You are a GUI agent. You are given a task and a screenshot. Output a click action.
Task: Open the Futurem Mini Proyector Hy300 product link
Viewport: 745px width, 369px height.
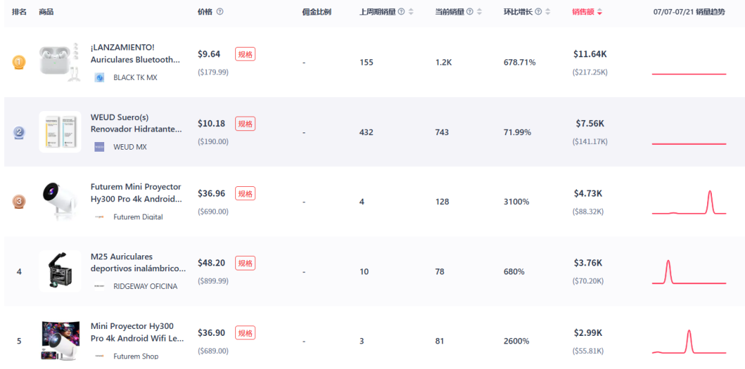(x=136, y=192)
